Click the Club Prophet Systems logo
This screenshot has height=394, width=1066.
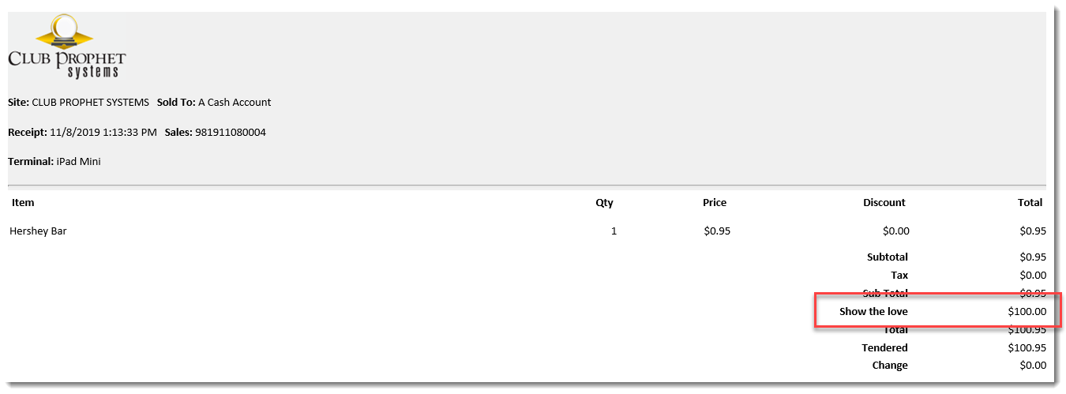click(x=66, y=46)
